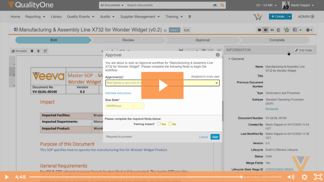Export the document using the Word icon

point(295,30)
